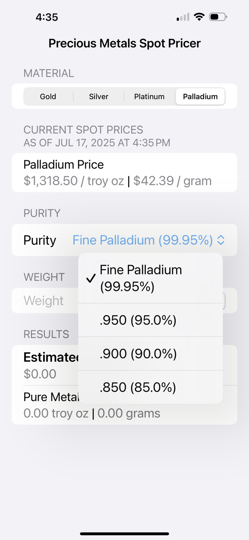Tap the battery level indicator
Viewport: 249px width, 540px height.
[217, 17]
